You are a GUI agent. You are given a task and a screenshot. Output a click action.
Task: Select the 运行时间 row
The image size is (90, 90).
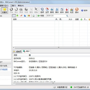[x=51, y=58]
